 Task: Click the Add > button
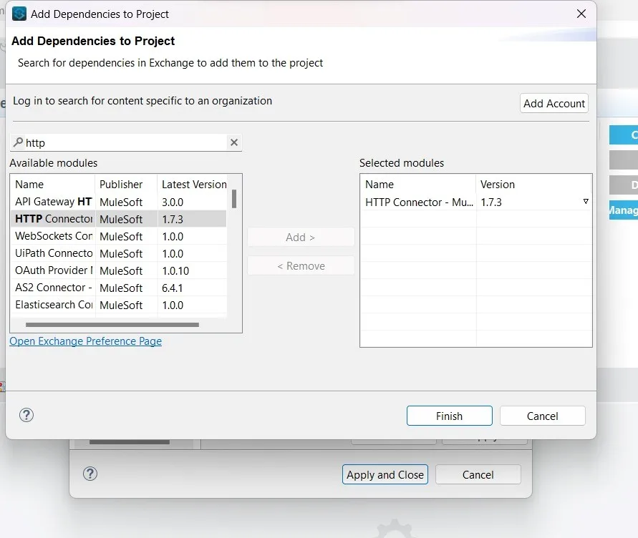pos(301,237)
